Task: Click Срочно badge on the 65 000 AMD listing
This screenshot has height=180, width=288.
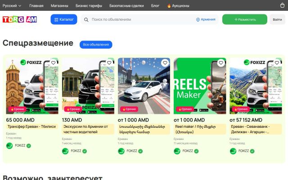Action: pyautogui.click(x=17, y=109)
